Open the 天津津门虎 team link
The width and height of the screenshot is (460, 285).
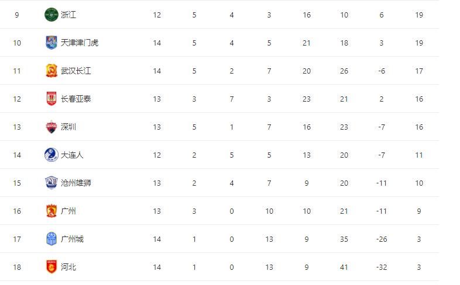(80, 43)
